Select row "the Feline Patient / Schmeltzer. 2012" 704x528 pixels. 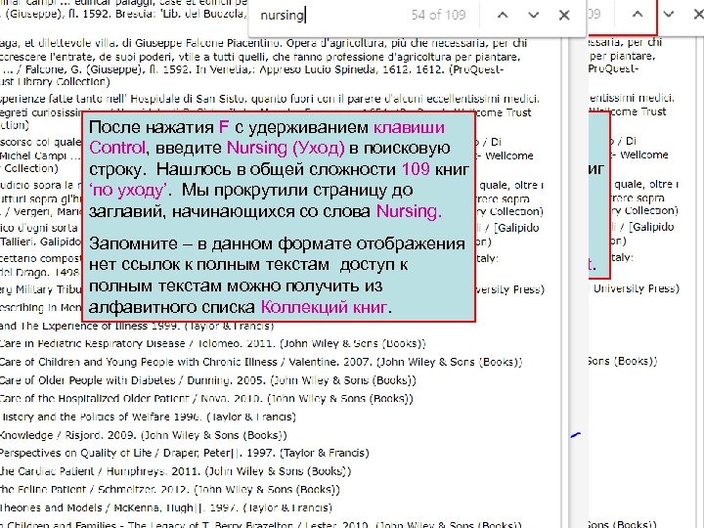pos(170,490)
